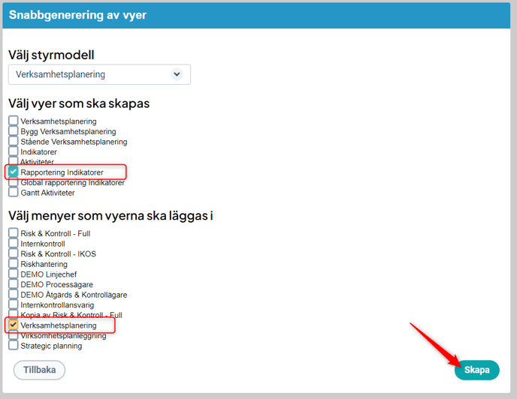Screen dimensions: 517x399
Task: Select DEMO Processägare checkbox
Action: click(x=14, y=284)
